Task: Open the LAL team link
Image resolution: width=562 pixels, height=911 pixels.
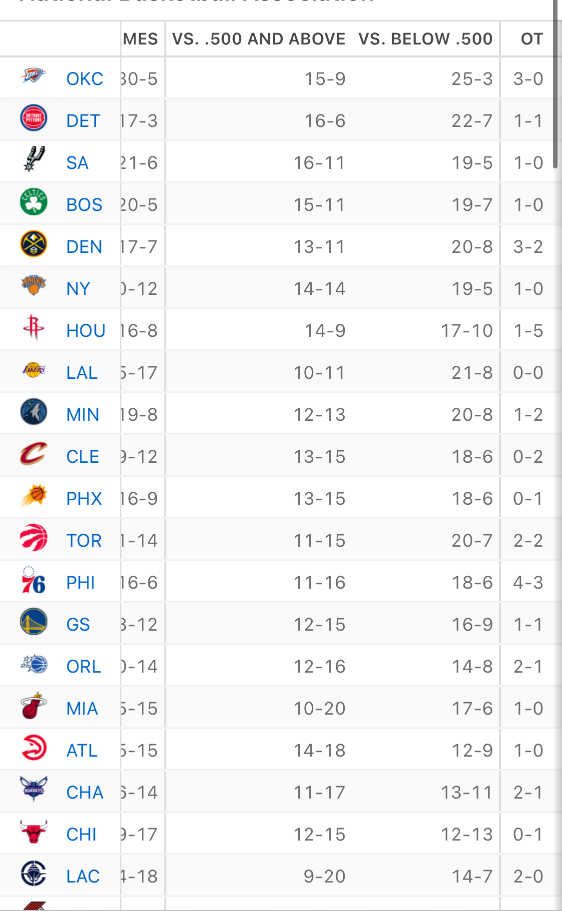Action: 82,373
